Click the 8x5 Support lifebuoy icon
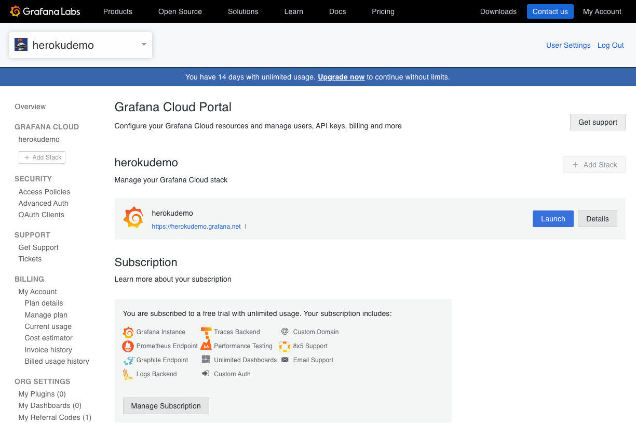The height and width of the screenshot is (423, 636). (285, 346)
